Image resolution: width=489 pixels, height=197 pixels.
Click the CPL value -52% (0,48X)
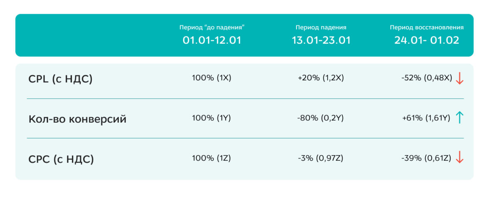(x=427, y=78)
